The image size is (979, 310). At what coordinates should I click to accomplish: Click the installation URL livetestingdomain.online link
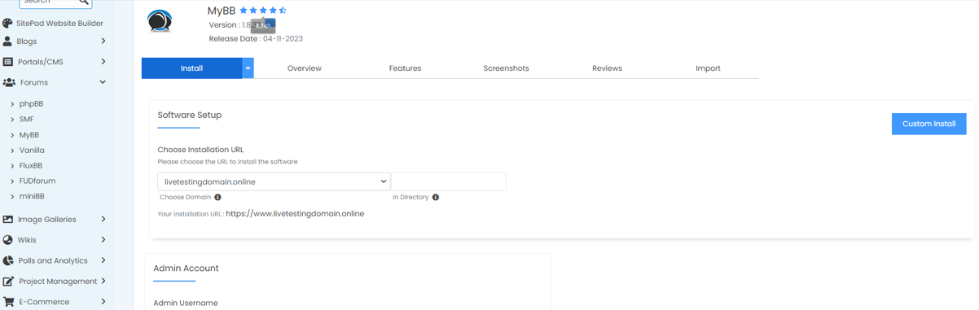click(295, 214)
